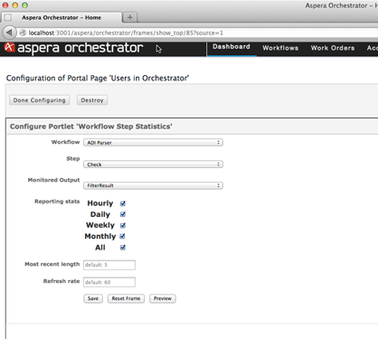Click the Done Configuring button
The height and width of the screenshot is (339, 378).
(x=40, y=100)
